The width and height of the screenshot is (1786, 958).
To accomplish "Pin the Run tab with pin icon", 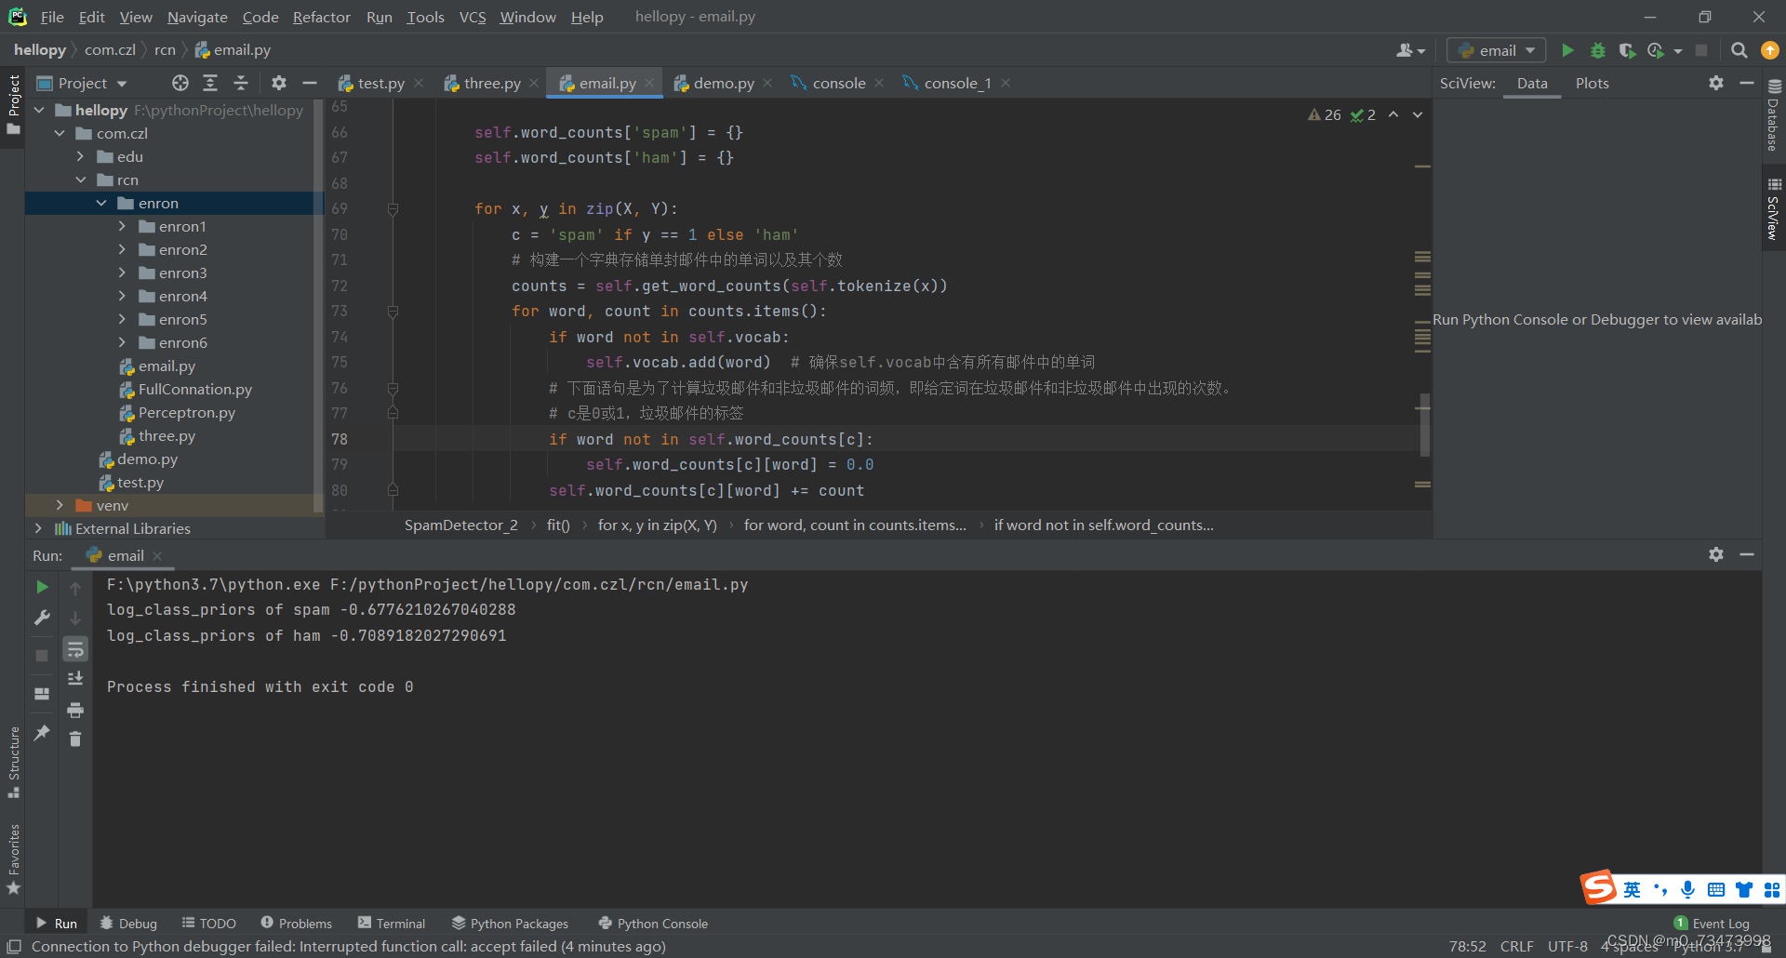I will (42, 733).
